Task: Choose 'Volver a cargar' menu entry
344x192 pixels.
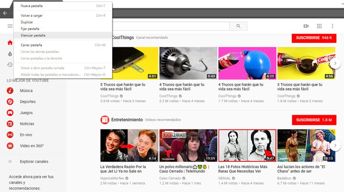Action: click(63, 16)
